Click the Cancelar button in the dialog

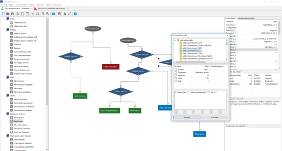click(215, 117)
